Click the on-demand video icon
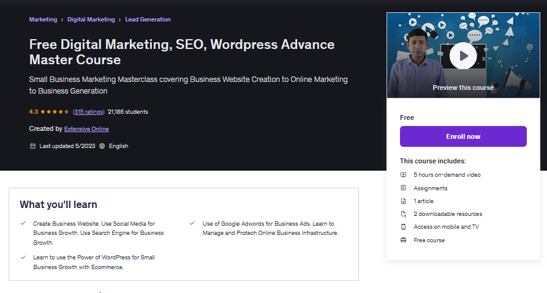The width and height of the screenshot is (547, 293). coord(403,175)
